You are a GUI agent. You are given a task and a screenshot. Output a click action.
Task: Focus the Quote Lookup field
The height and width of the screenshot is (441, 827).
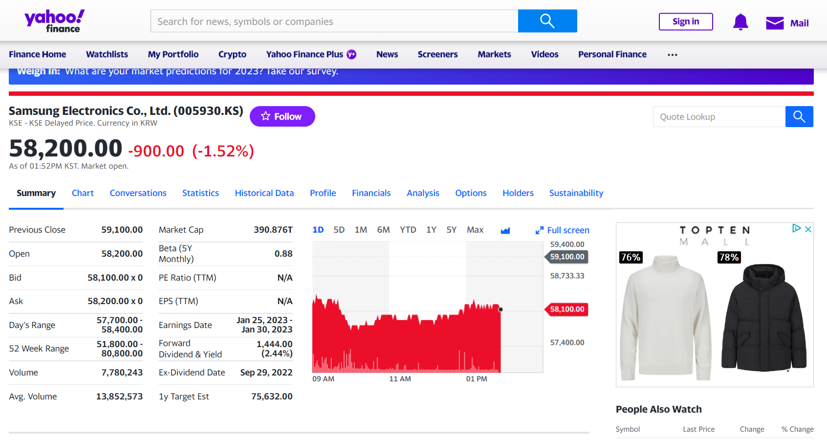click(x=719, y=116)
